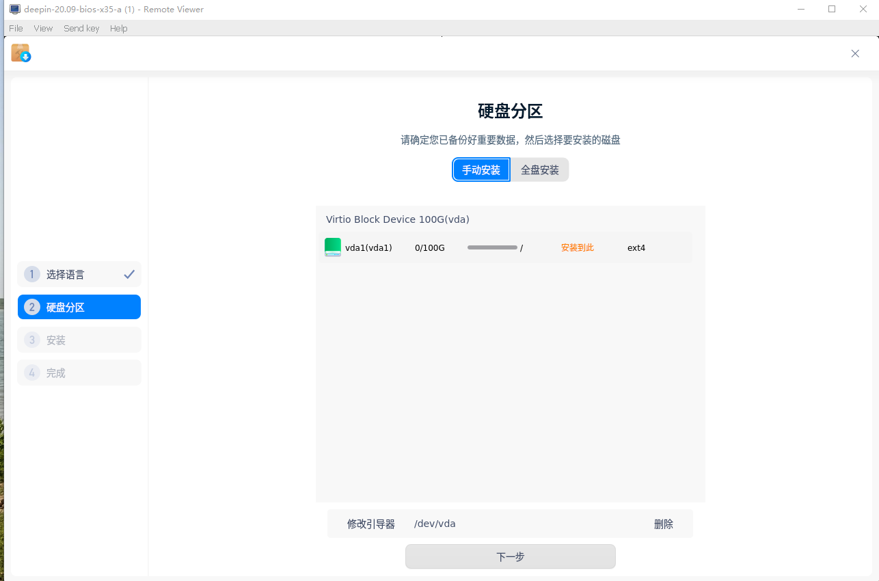
Task: Close the installer with the X icon
Action: (x=855, y=53)
